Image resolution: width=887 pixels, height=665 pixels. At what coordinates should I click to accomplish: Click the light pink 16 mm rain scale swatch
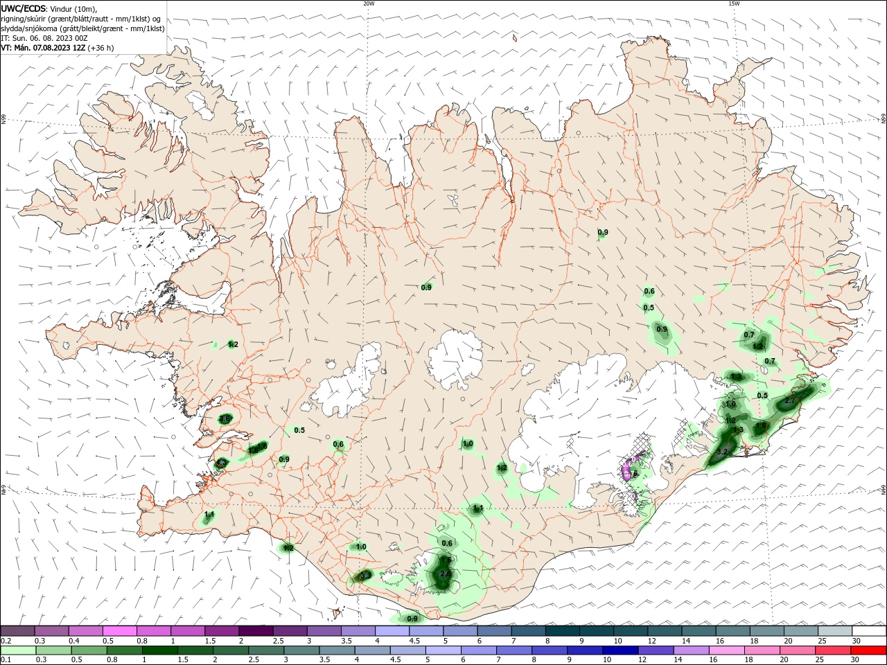(728, 650)
